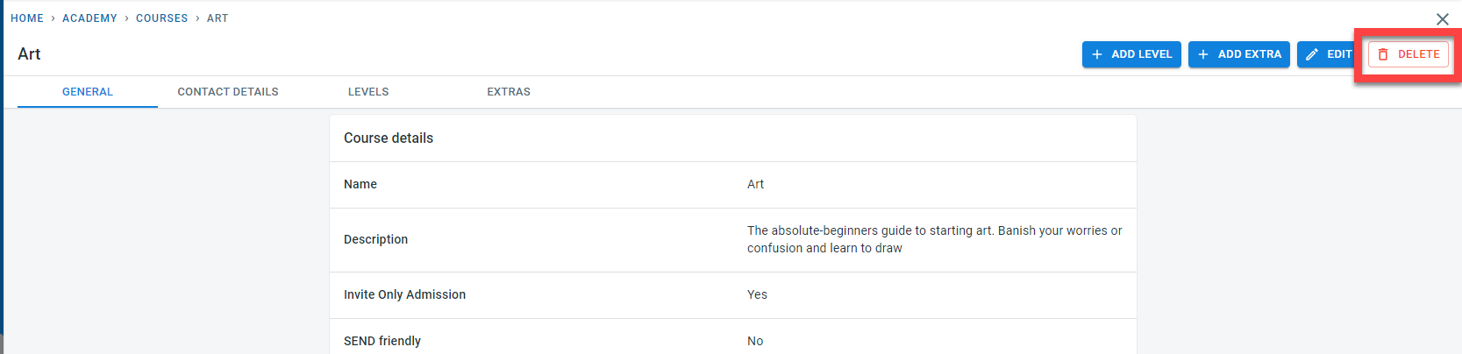Viewport: 1462px width, 354px height.
Task: Close the Art course panel
Action: 1443,19
